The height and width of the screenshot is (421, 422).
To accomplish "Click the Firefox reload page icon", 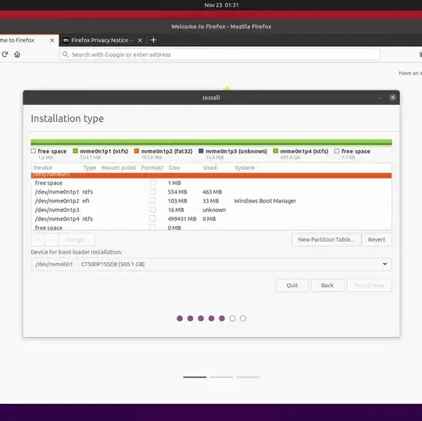I will (x=5, y=55).
